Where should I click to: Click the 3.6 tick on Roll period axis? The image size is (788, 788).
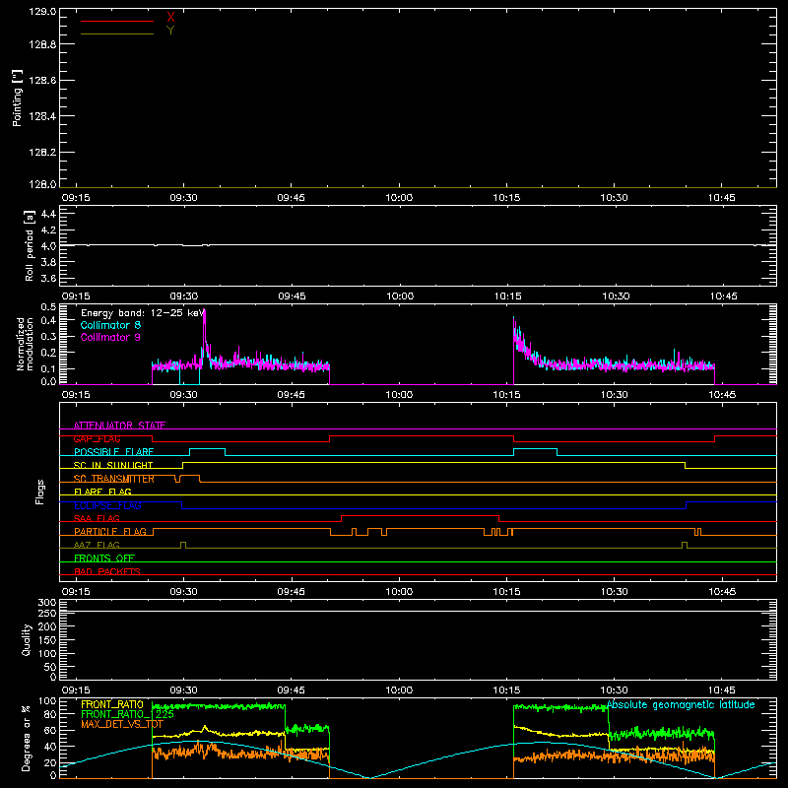click(48, 278)
